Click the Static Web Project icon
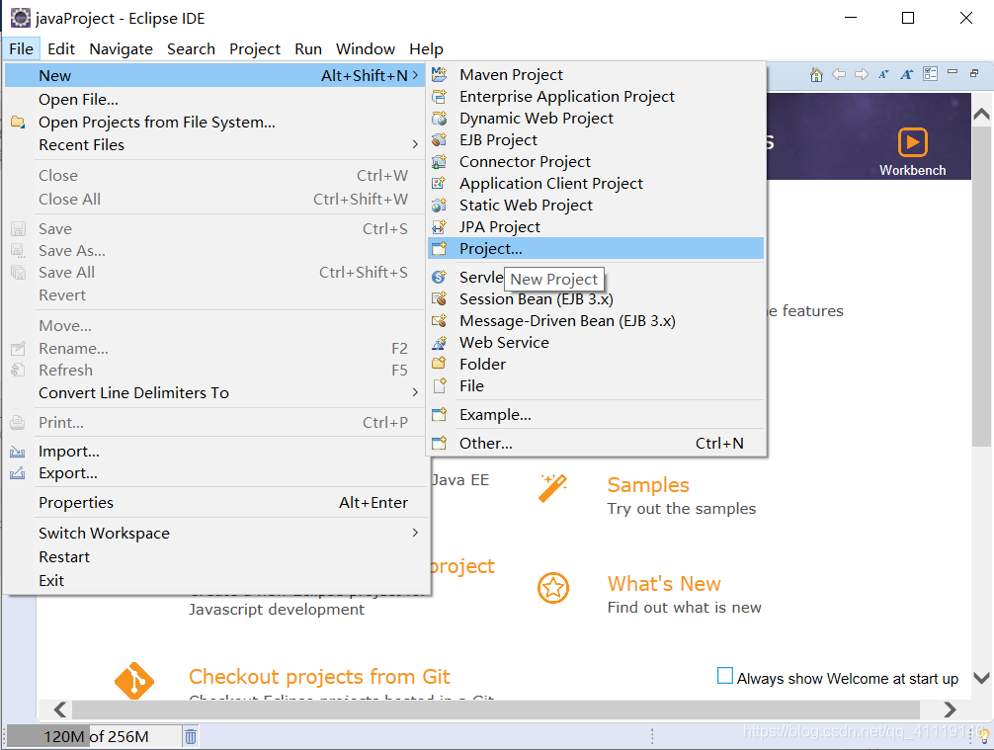Viewport: 994px width, 750px height. click(x=440, y=205)
